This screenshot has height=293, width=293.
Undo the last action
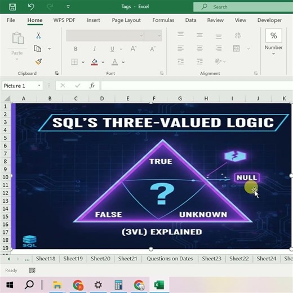click(31, 7)
